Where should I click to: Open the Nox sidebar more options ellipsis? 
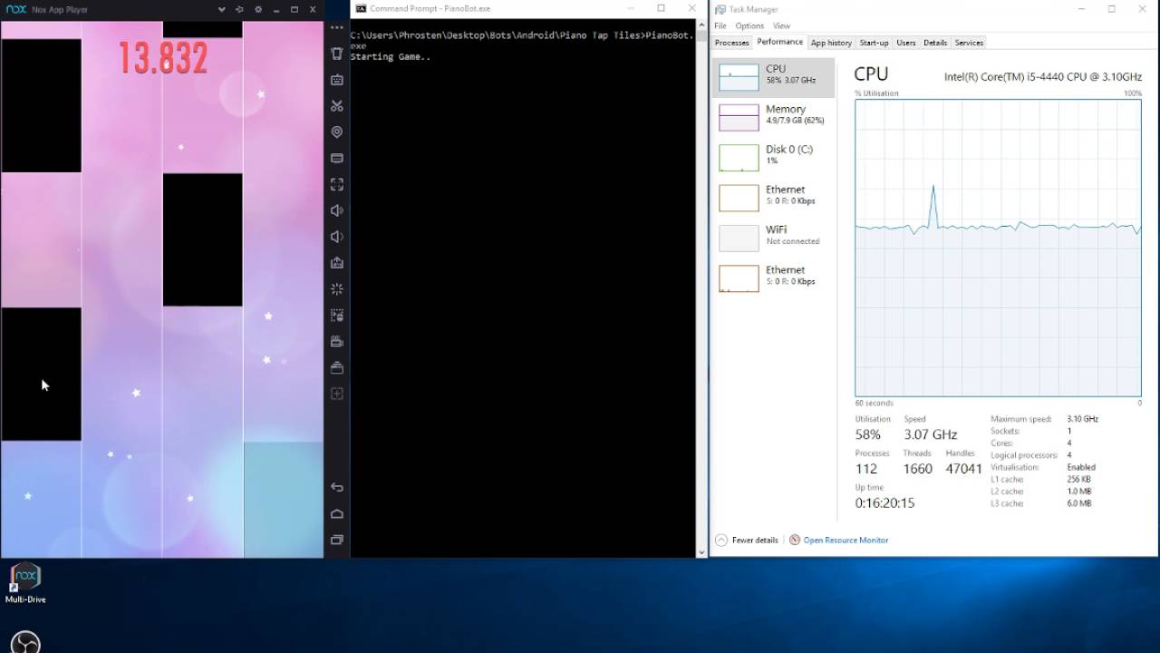(x=337, y=28)
